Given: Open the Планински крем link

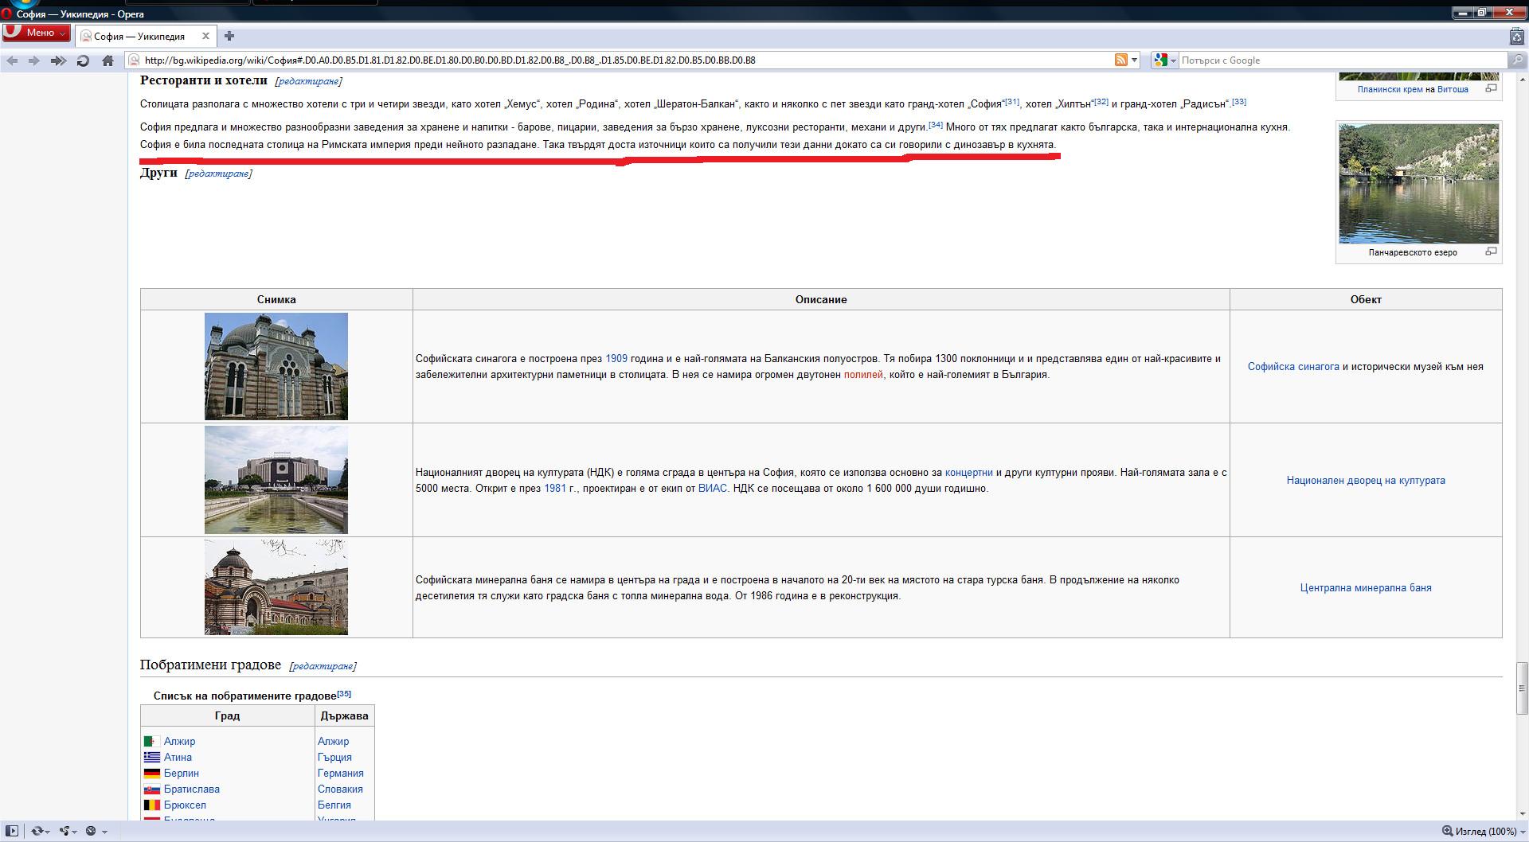Looking at the screenshot, I should pyautogui.click(x=1390, y=89).
